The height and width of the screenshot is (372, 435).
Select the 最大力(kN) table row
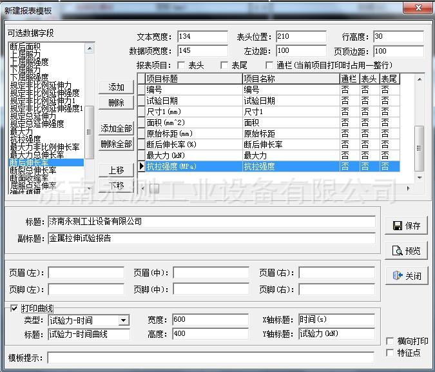click(x=269, y=155)
